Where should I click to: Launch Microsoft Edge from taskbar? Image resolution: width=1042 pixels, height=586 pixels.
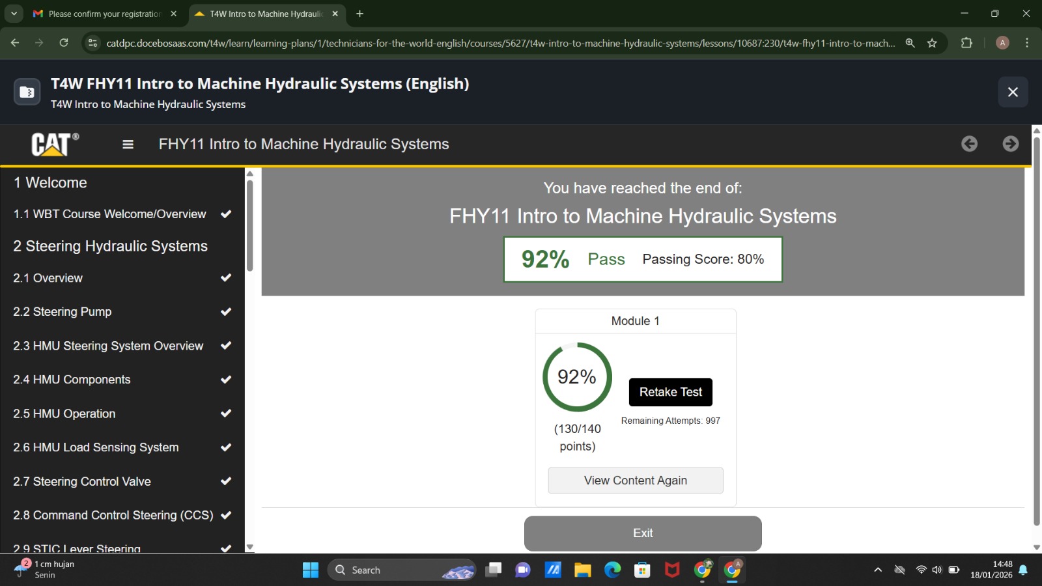(612, 570)
